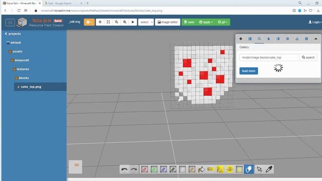Viewport: 322px width, 181px height.
Task: Click the Nova Skin logo cube
Action: (22, 22)
